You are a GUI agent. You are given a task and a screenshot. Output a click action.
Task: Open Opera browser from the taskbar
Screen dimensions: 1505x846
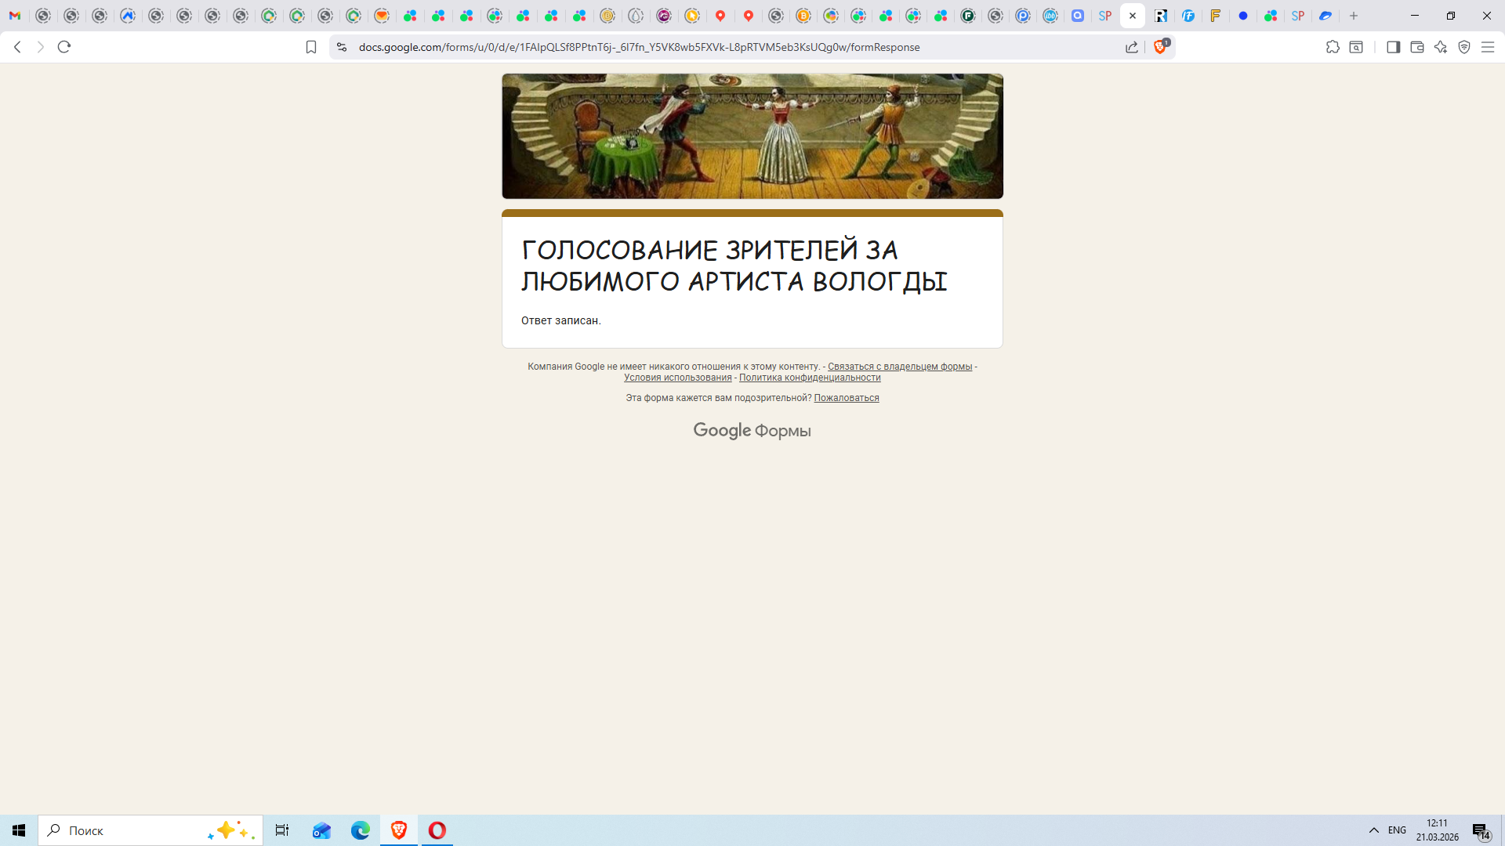(437, 830)
